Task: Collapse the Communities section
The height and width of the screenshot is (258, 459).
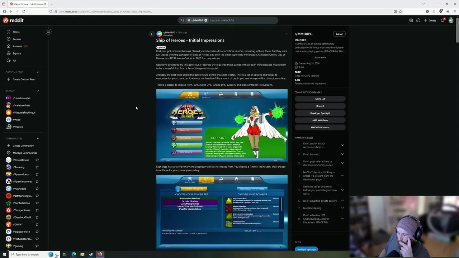Action: pos(38,138)
